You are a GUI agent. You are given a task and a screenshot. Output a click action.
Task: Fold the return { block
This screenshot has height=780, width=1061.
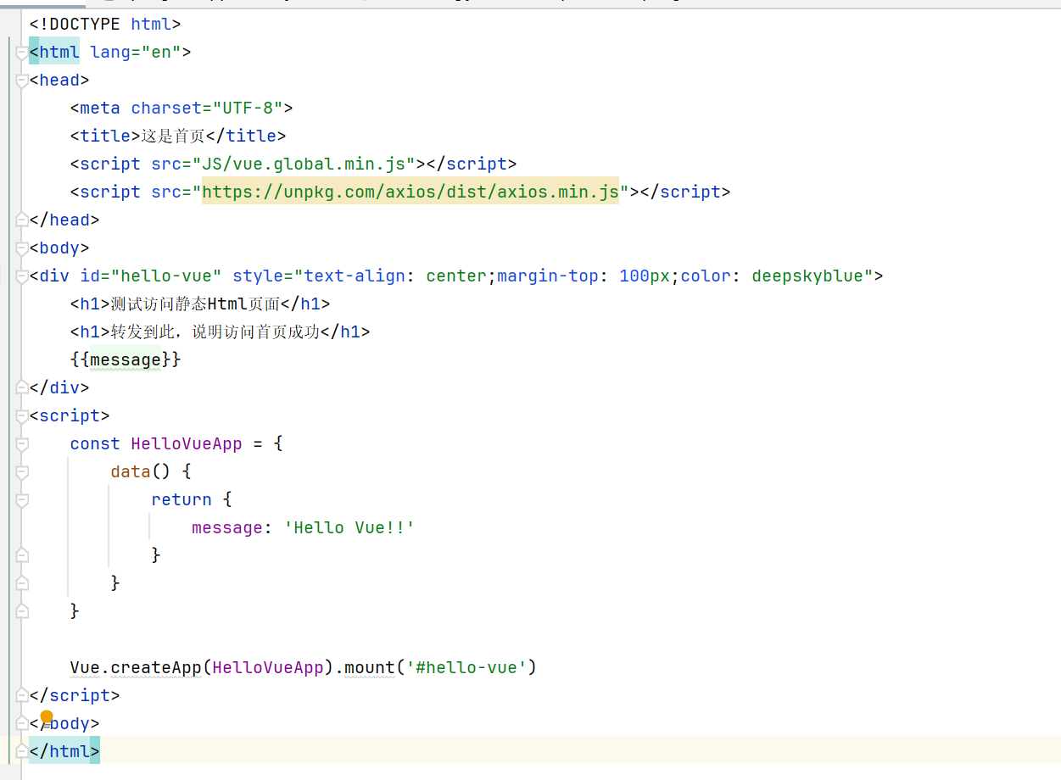click(22, 500)
